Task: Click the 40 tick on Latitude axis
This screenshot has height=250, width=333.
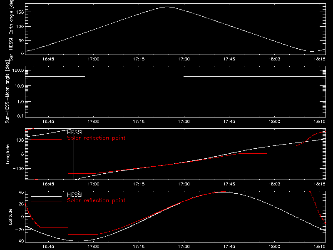Action: click(21, 192)
